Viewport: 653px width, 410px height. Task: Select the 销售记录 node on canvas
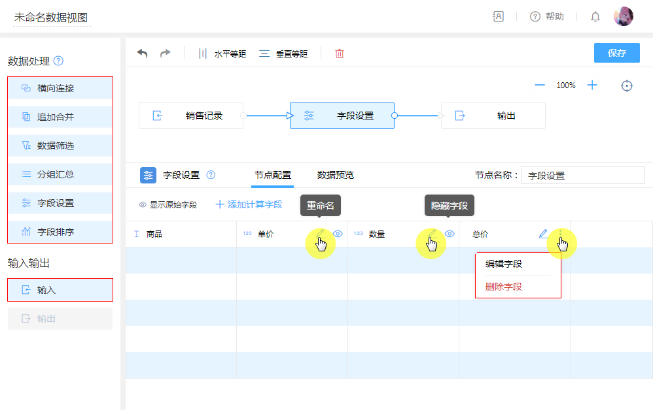pos(191,116)
